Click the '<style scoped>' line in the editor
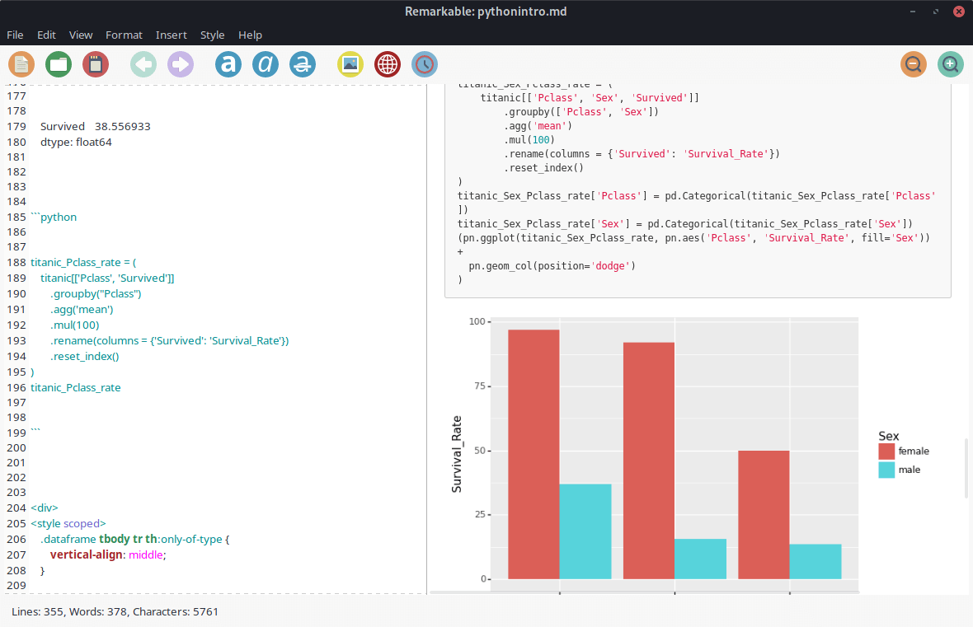The width and height of the screenshot is (973, 627). click(x=68, y=523)
